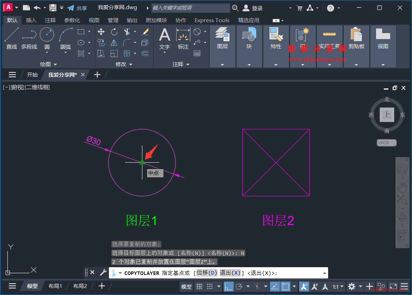Click the 模型 button in status bar
This screenshot has width=412, height=295.
186,287
